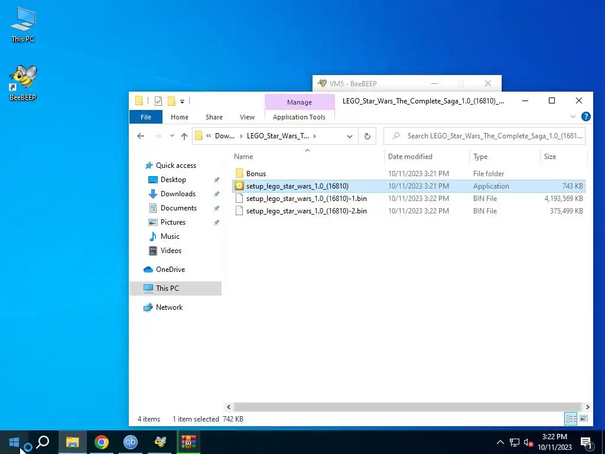Launch BeeBEEP desktop shortcut
The height and width of the screenshot is (454, 605).
pos(23,83)
